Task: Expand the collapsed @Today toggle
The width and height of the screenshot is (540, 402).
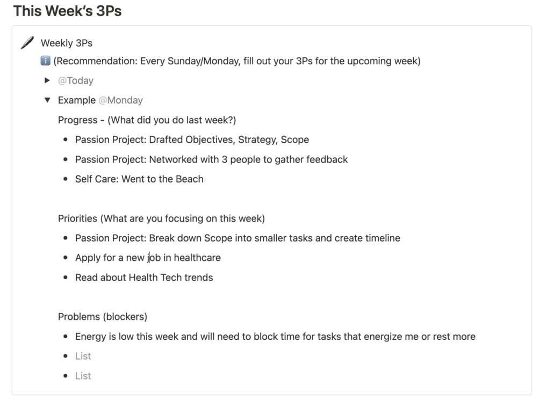Action: (x=47, y=81)
